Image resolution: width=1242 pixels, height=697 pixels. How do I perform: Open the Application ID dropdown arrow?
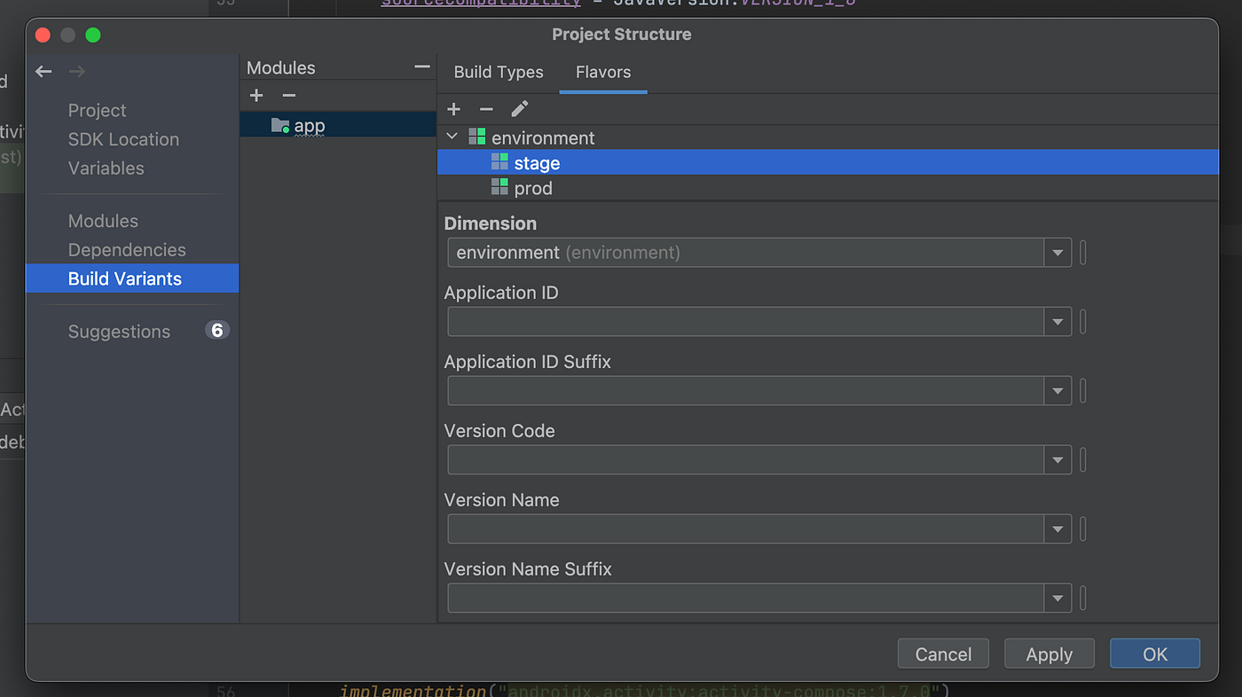coord(1057,322)
